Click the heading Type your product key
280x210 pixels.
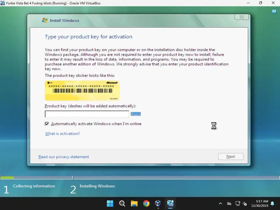click(89, 37)
